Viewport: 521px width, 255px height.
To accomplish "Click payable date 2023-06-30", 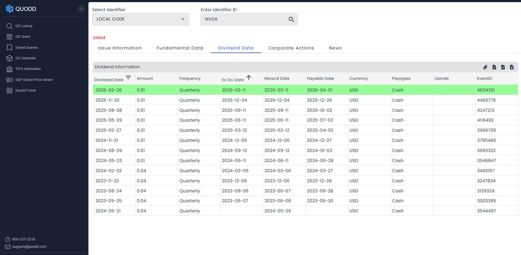I will [320, 201].
